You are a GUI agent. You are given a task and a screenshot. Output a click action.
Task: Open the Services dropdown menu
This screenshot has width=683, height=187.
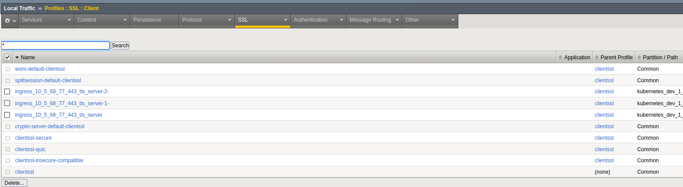(x=46, y=21)
